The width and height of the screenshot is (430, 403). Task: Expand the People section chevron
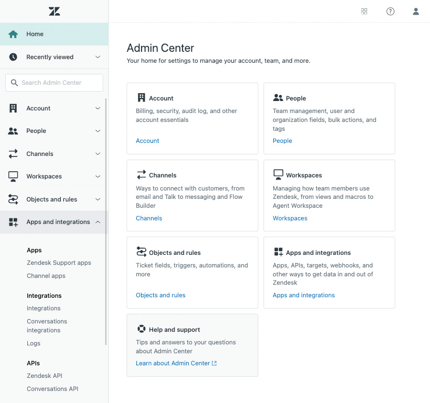98,131
